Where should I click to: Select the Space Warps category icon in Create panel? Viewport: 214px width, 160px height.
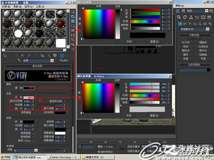pyautogui.click(x=205, y=24)
